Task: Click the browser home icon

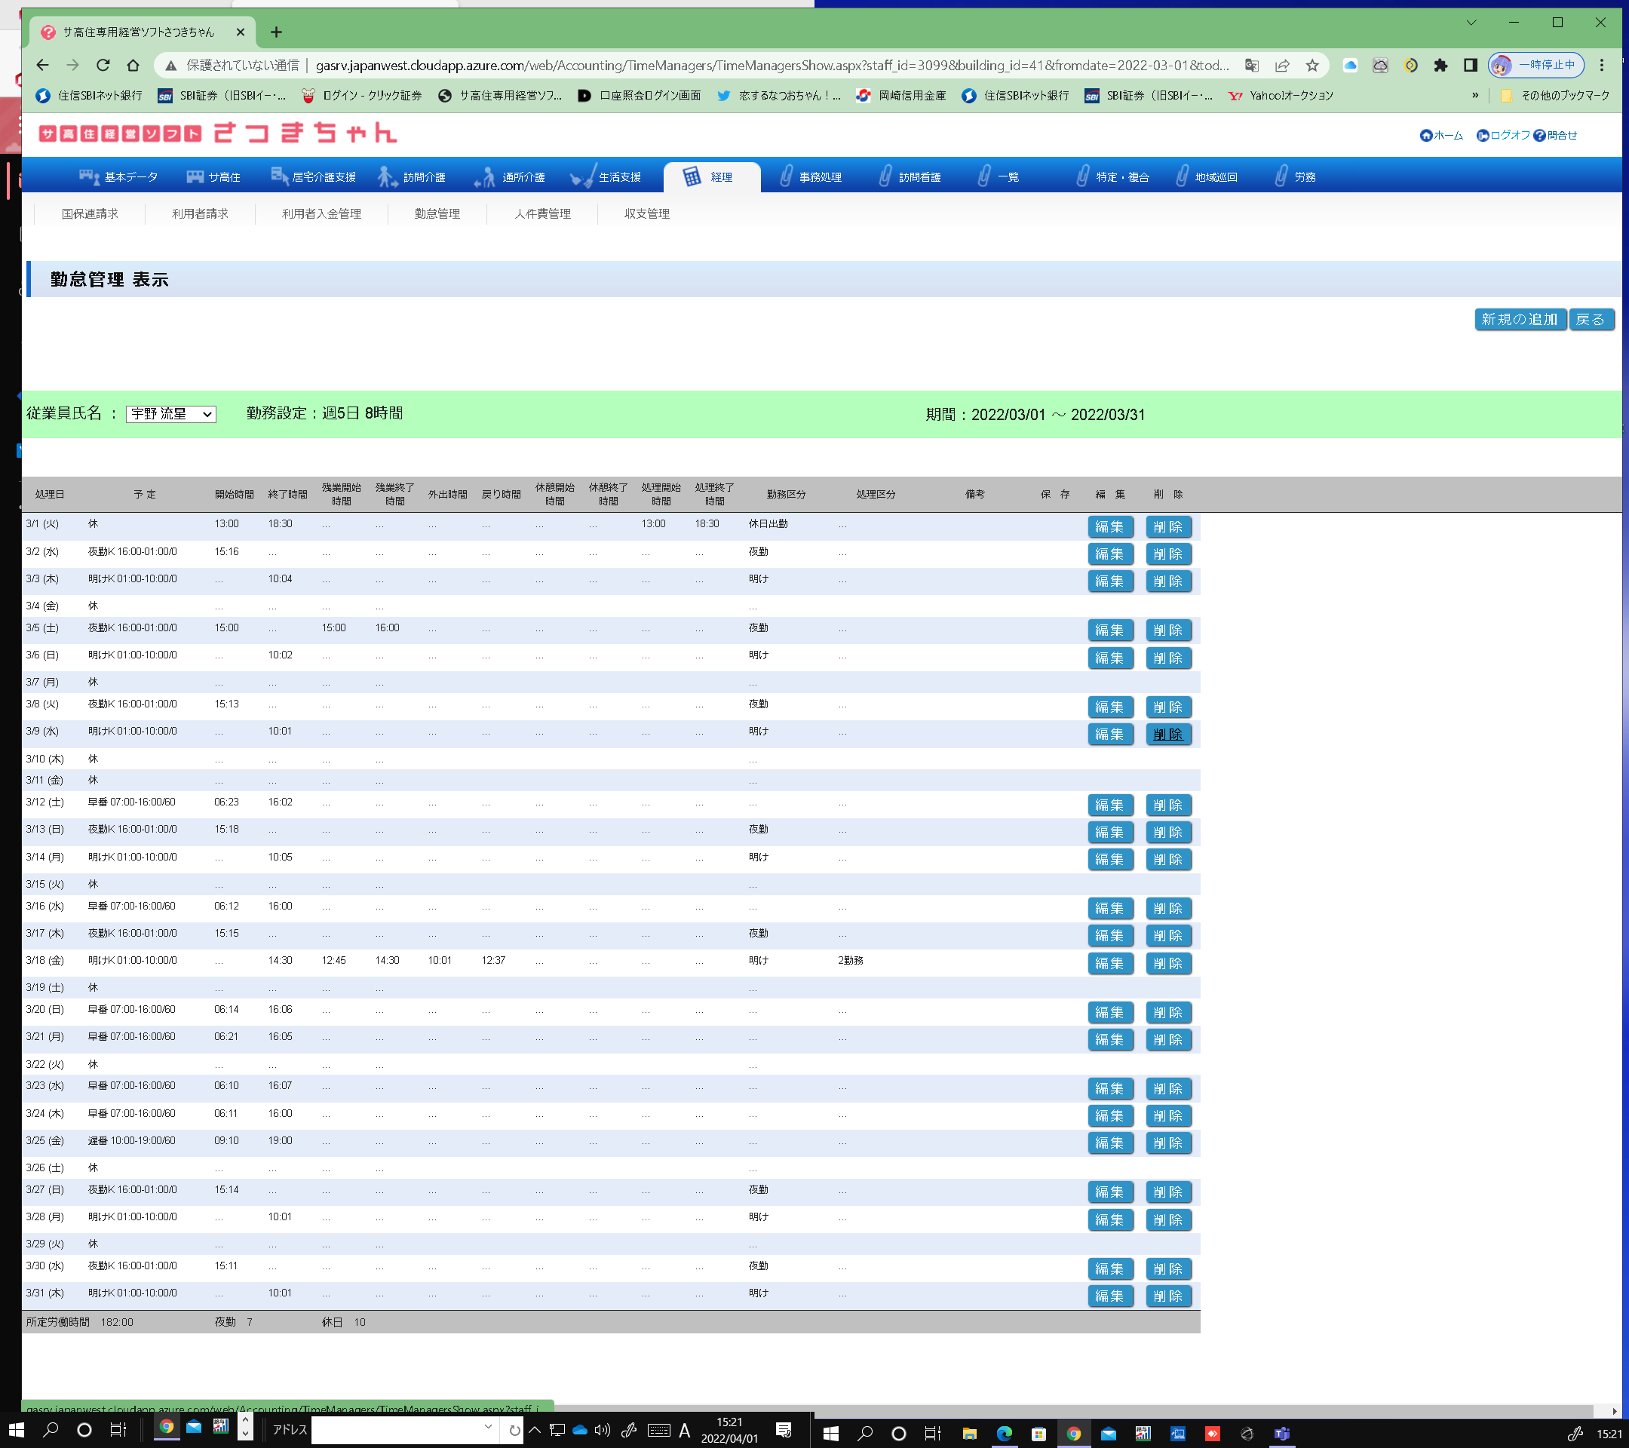Action: click(x=133, y=66)
